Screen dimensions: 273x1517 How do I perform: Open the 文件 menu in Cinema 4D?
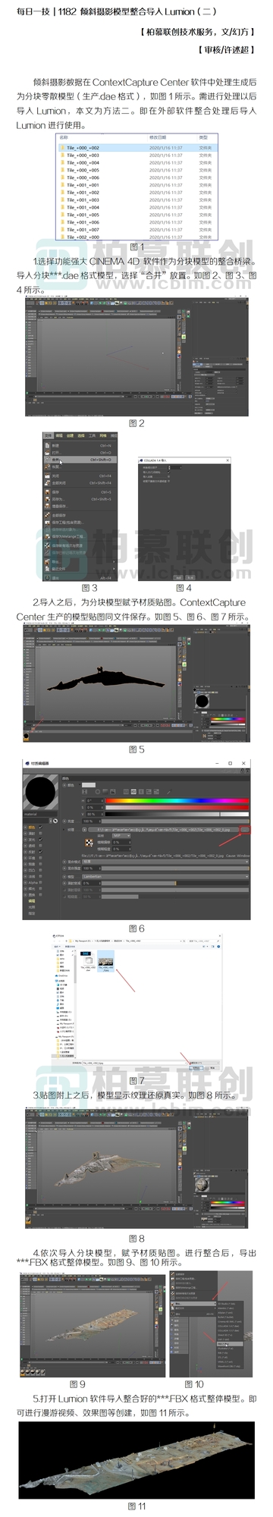pos(47,435)
